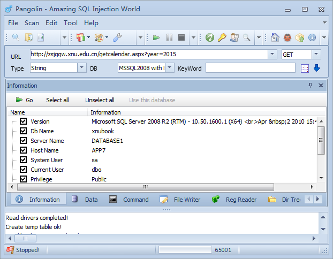Open the DB MSSQL2008 dropdown
This screenshot has width=333, height=259.
tap(170, 68)
